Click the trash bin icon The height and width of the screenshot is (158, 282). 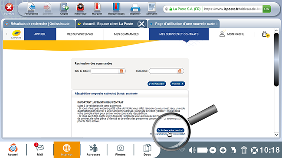click(x=244, y=150)
